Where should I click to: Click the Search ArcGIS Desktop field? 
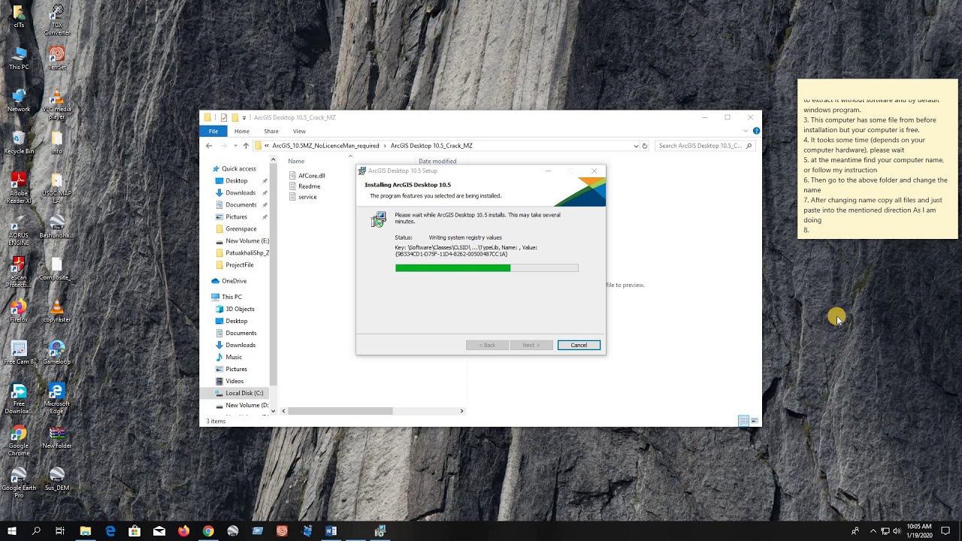[x=706, y=146]
